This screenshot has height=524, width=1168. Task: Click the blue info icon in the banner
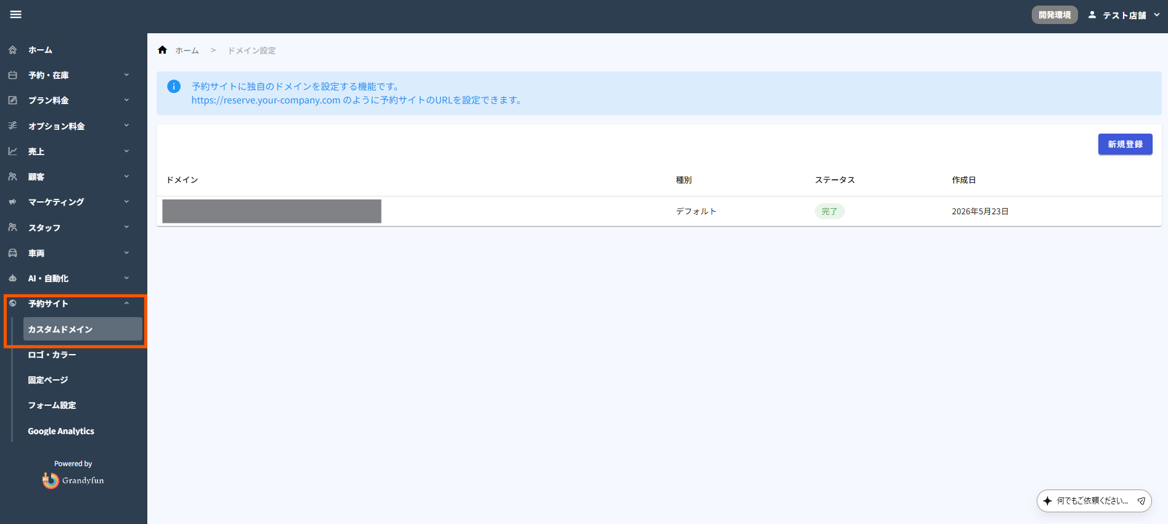(174, 86)
